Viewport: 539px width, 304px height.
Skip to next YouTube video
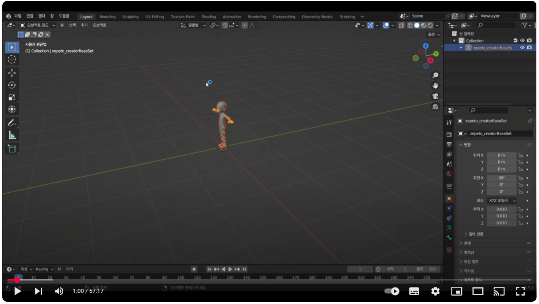38,291
